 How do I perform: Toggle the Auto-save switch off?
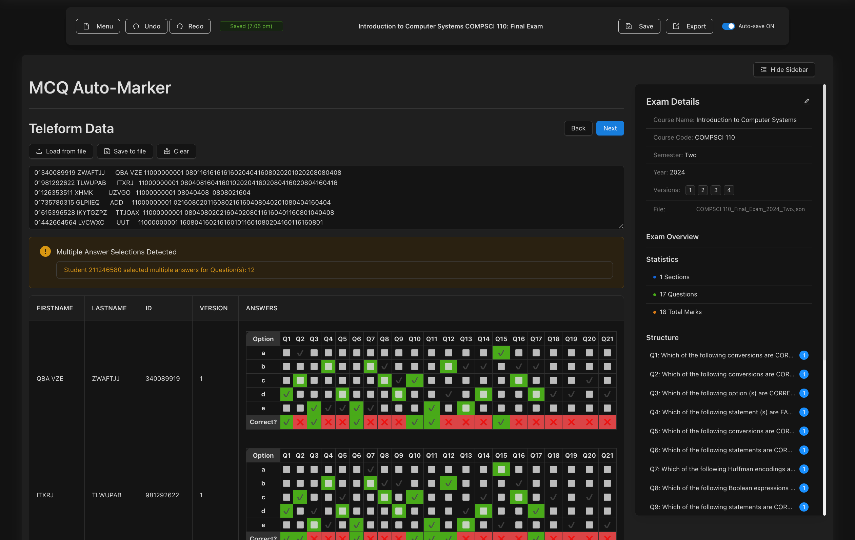728,26
